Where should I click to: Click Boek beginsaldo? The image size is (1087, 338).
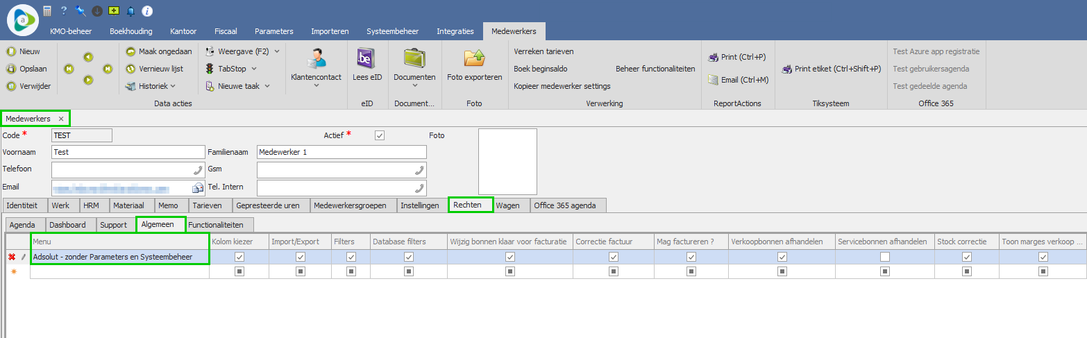tap(541, 69)
